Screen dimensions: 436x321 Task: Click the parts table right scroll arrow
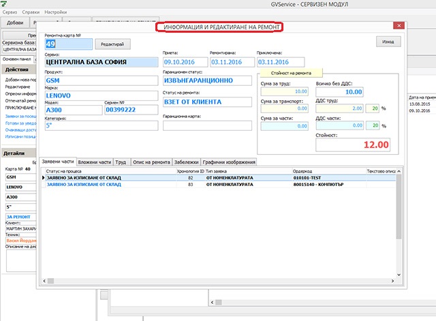392,281
